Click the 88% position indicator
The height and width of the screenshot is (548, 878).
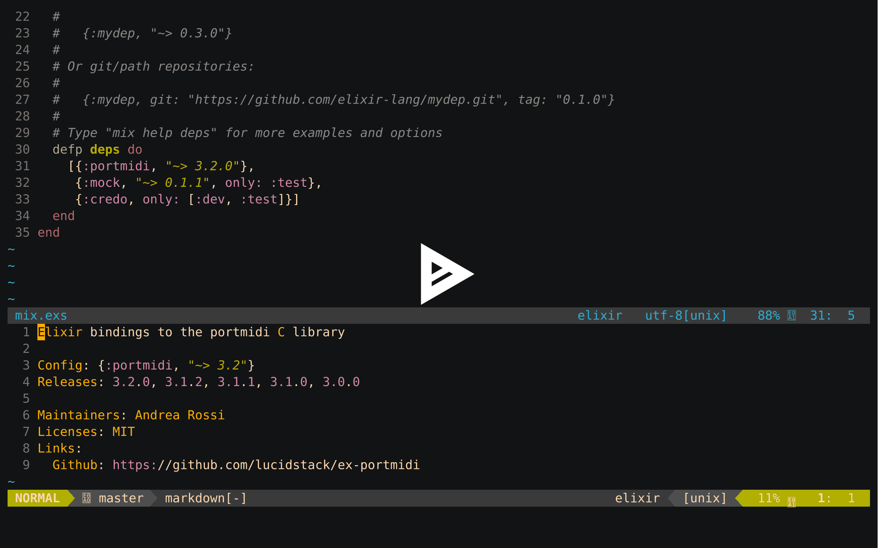(x=768, y=315)
